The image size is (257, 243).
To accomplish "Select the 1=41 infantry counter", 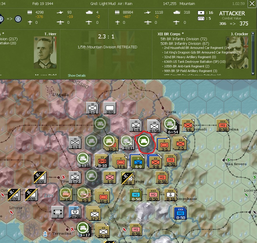I will tap(128, 144).
